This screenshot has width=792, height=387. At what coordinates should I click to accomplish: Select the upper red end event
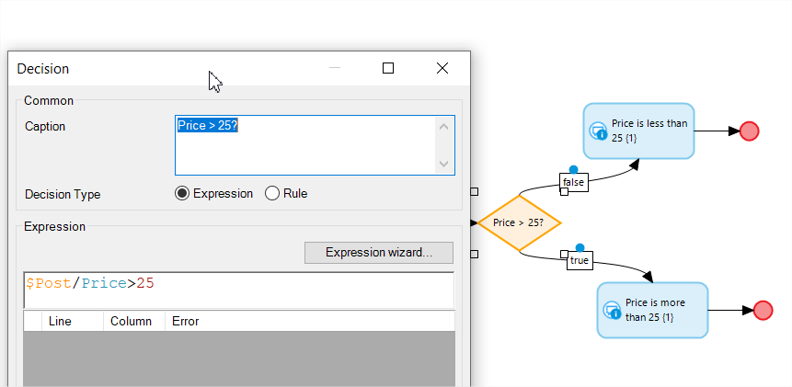coord(749,131)
